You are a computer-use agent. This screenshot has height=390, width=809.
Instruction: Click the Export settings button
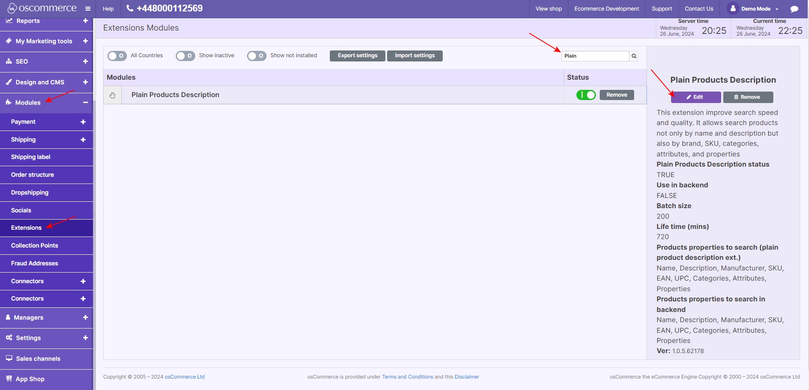(357, 56)
